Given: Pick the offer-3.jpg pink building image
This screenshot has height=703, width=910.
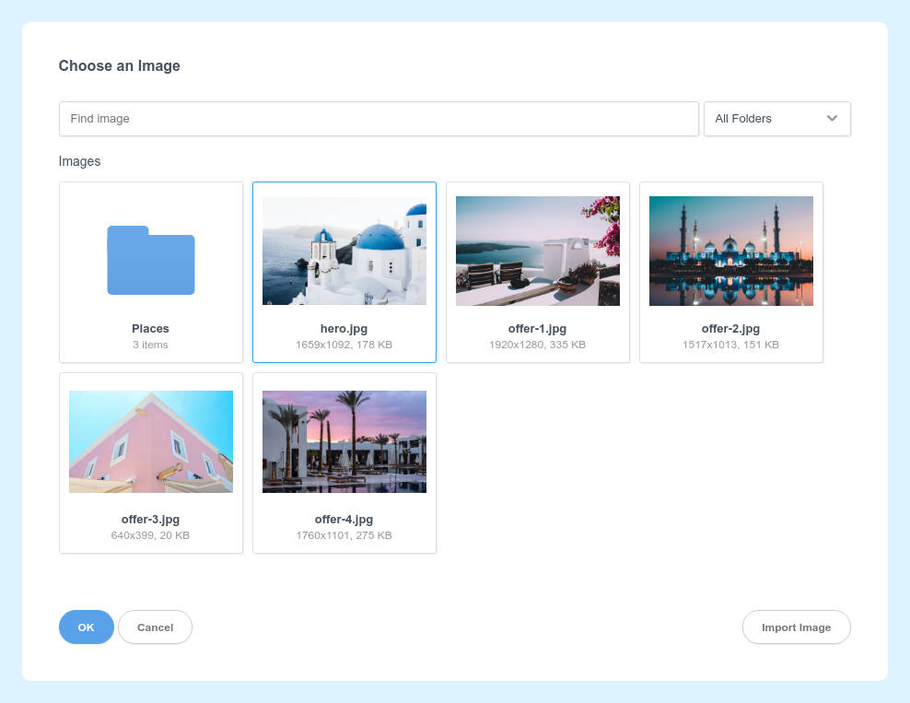Looking at the screenshot, I should [x=150, y=440].
